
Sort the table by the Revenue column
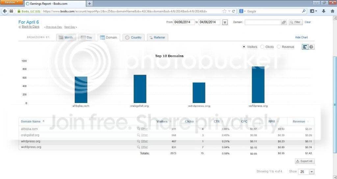click(x=299, y=121)
